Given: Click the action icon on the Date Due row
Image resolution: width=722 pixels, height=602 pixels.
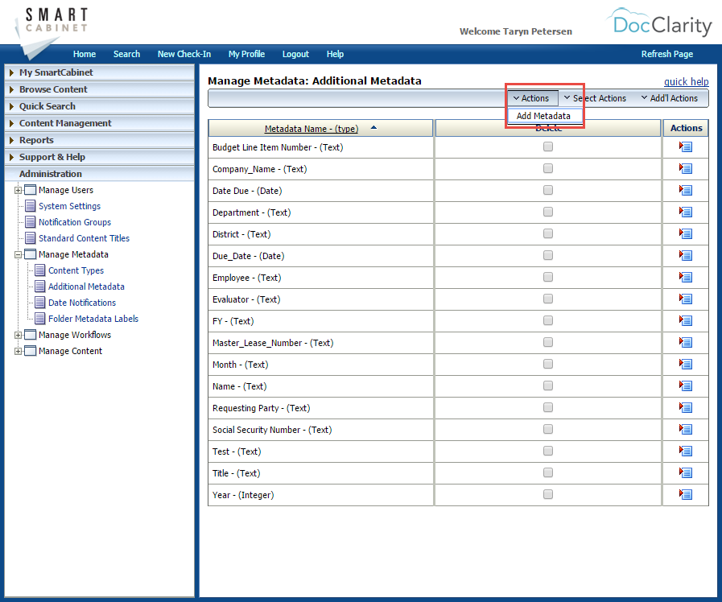Looking at the screenshot, I should click(685, 190).
